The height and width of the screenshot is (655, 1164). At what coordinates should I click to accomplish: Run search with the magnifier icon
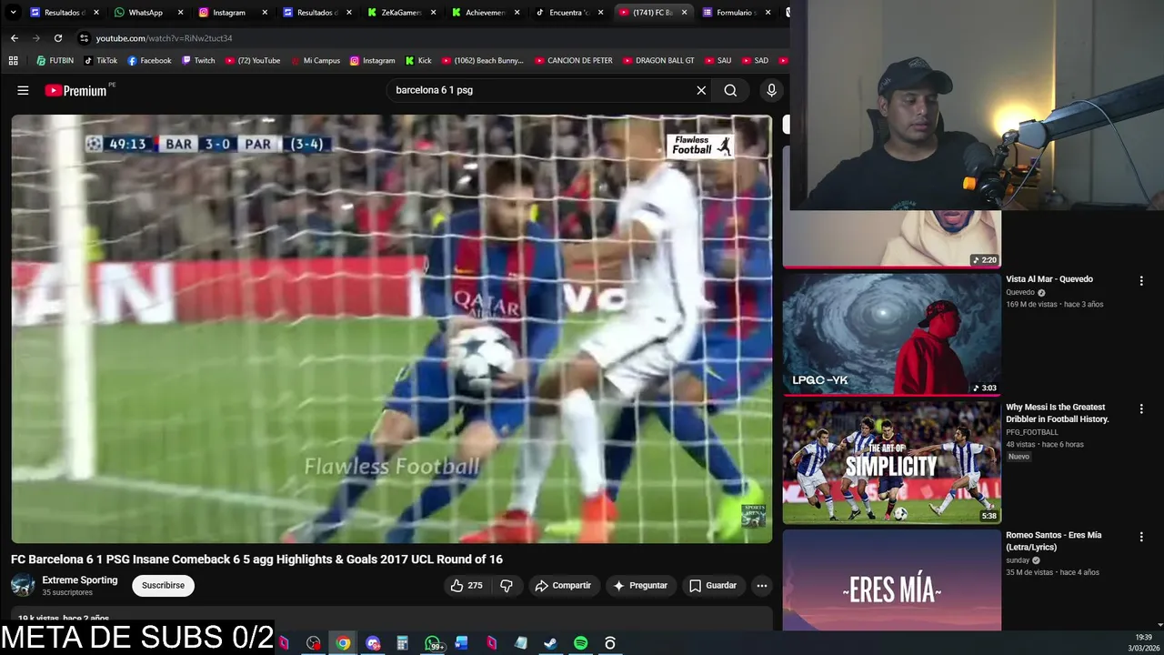pos(730,90)
